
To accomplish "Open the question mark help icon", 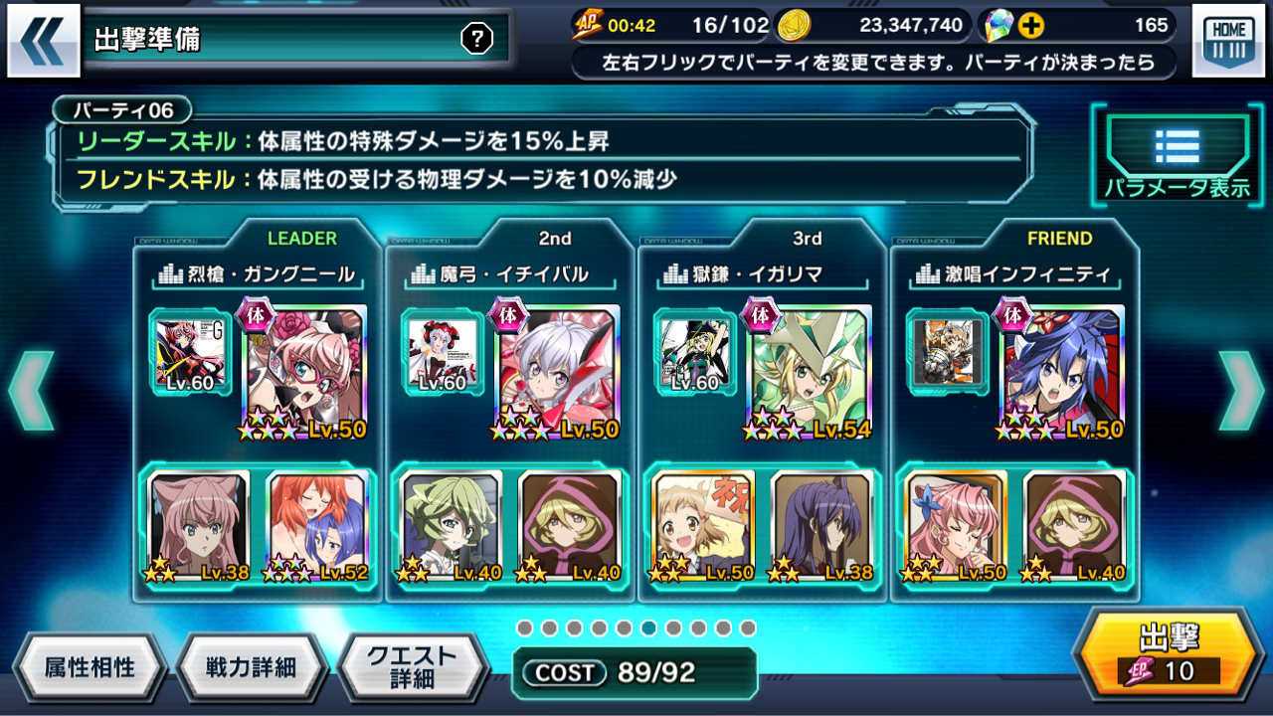I will (x=477, y=39).
